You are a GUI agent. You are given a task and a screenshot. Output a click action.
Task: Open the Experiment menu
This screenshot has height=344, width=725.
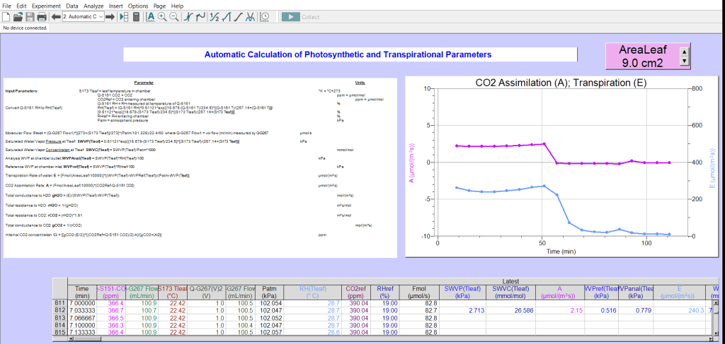46,6
